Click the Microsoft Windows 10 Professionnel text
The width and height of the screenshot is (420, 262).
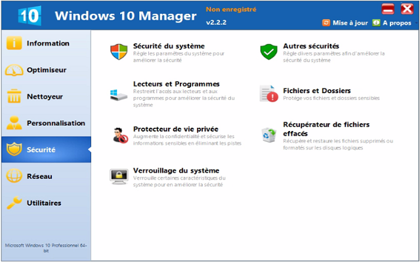[x=46, y=248]
